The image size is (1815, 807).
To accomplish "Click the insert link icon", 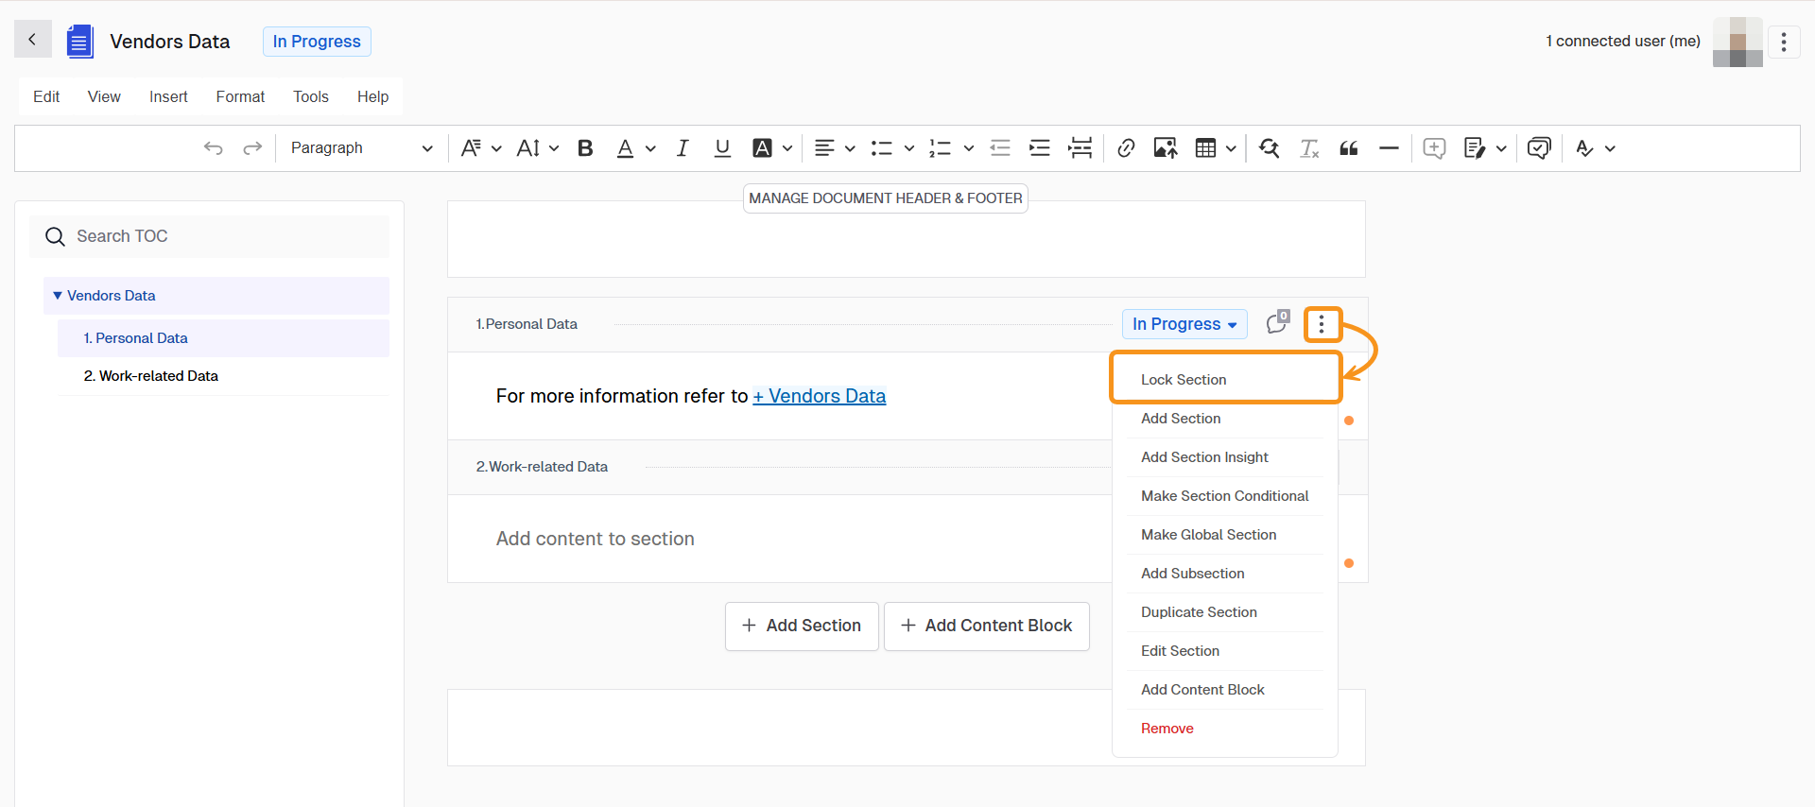I will click(x=1125, y=148).
